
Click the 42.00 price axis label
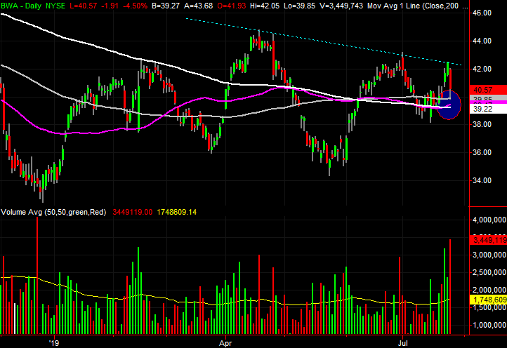coord(482,69)
